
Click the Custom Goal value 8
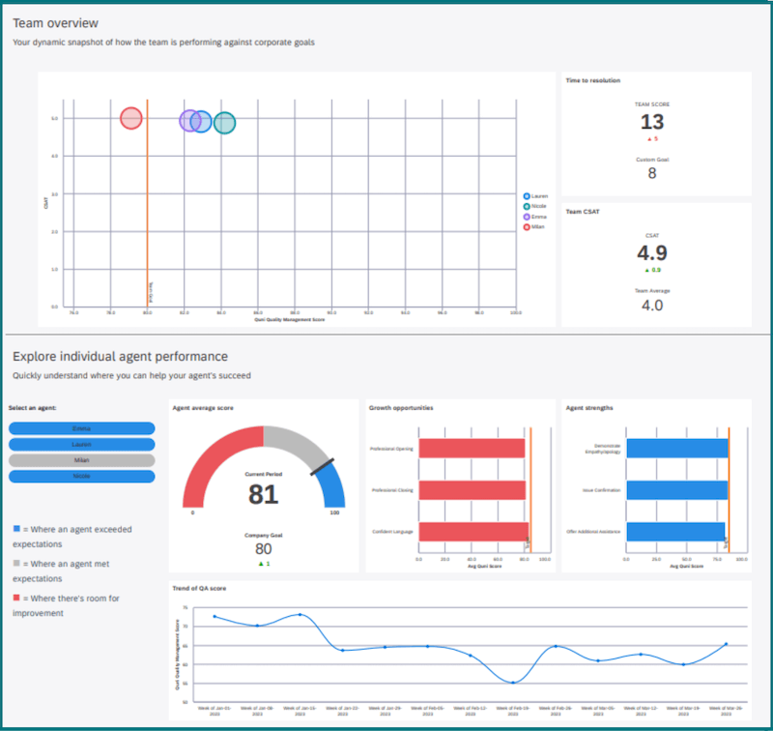652,173
